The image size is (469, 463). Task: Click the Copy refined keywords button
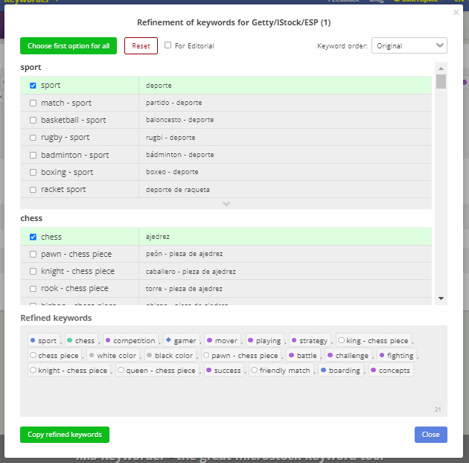coord(65,435)
